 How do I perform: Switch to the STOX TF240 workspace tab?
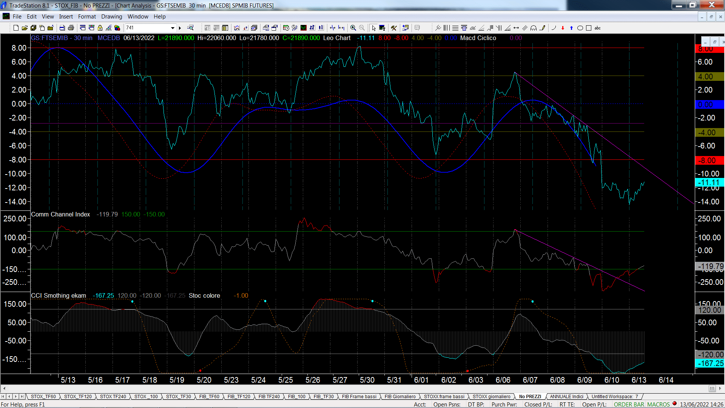(x=113, y=396)
